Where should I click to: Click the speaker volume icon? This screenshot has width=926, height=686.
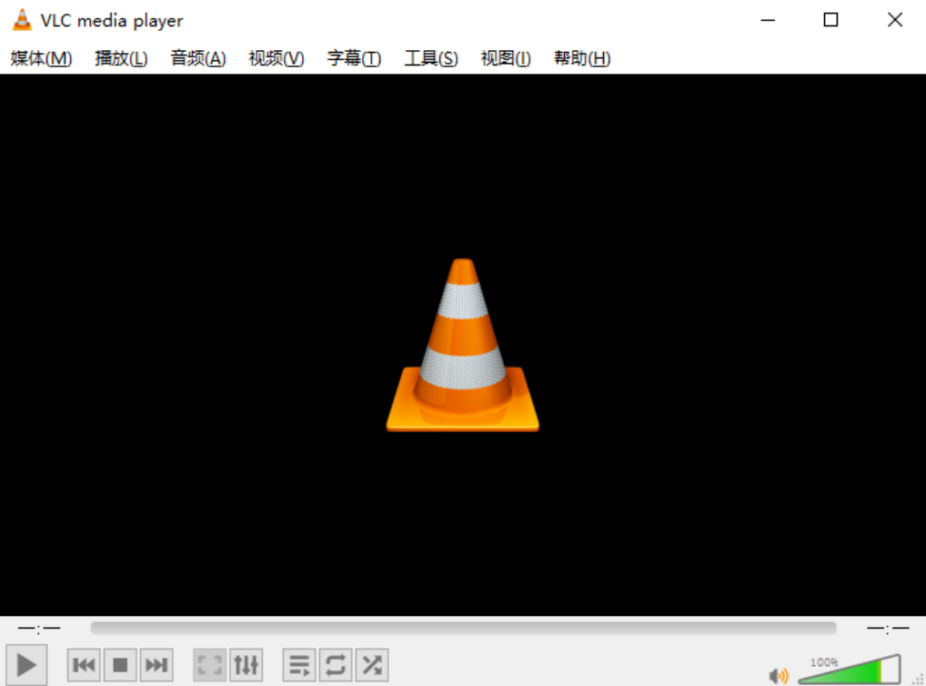(x=778, y=675)
